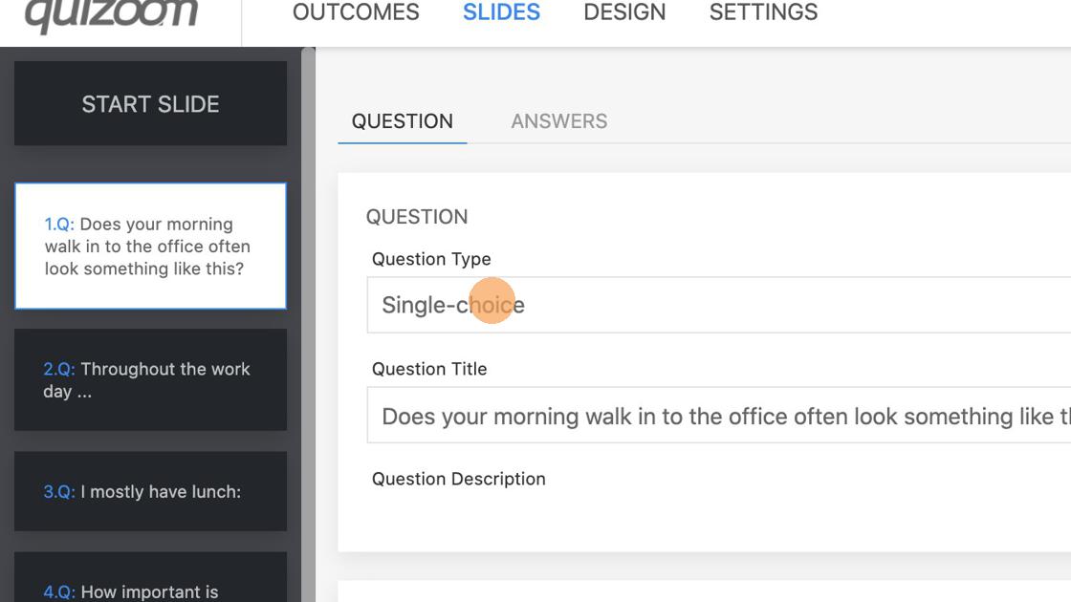Open the Question Type dropdown
The image size is (1071, 602).
(x=717, y=305)
